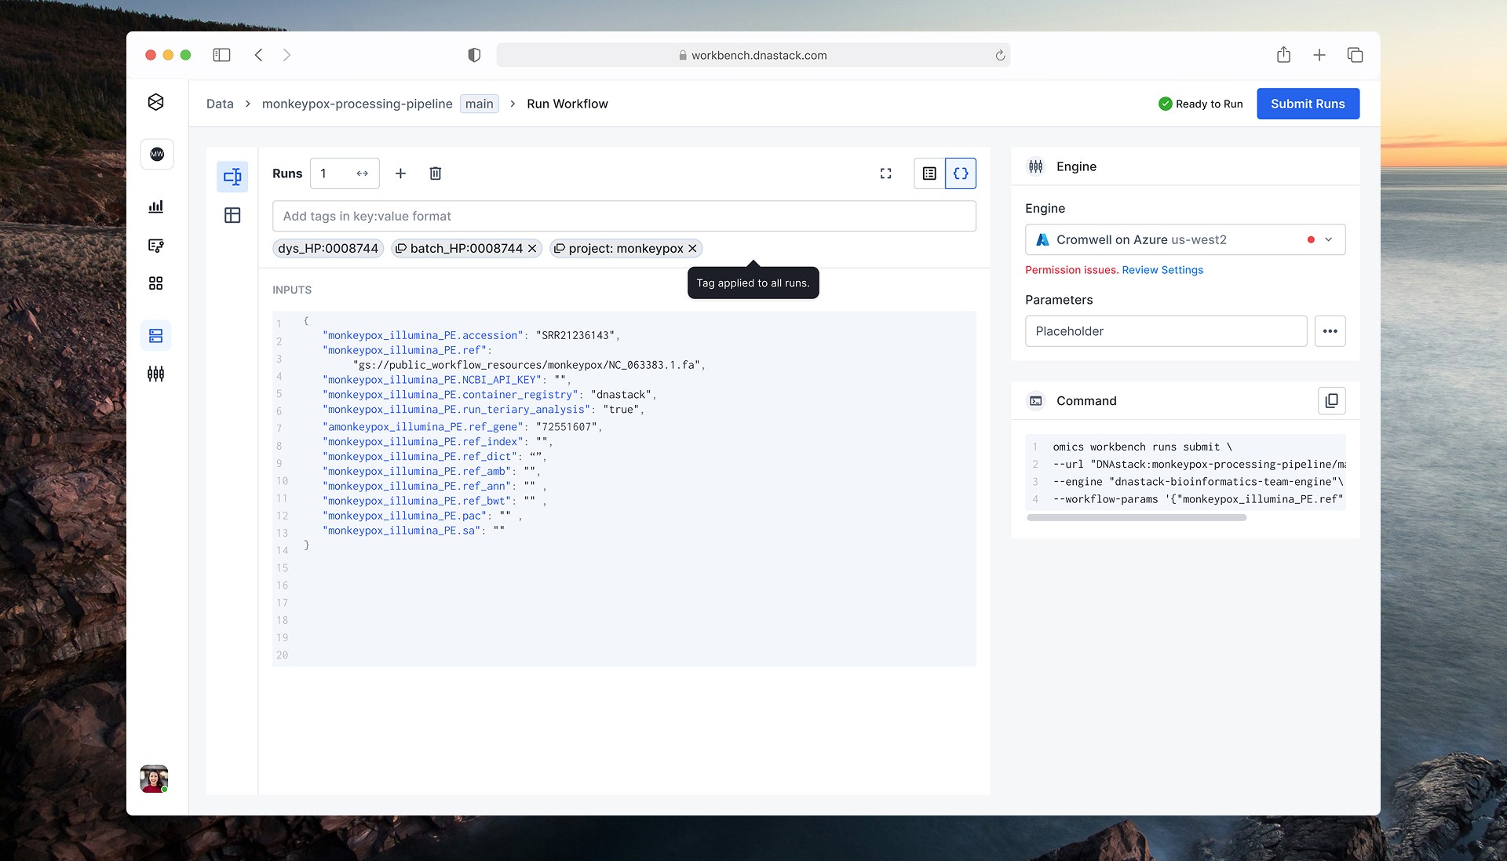The image size is (1507, 861).
Task: Add a new run with plus icon
Action: 400,173
